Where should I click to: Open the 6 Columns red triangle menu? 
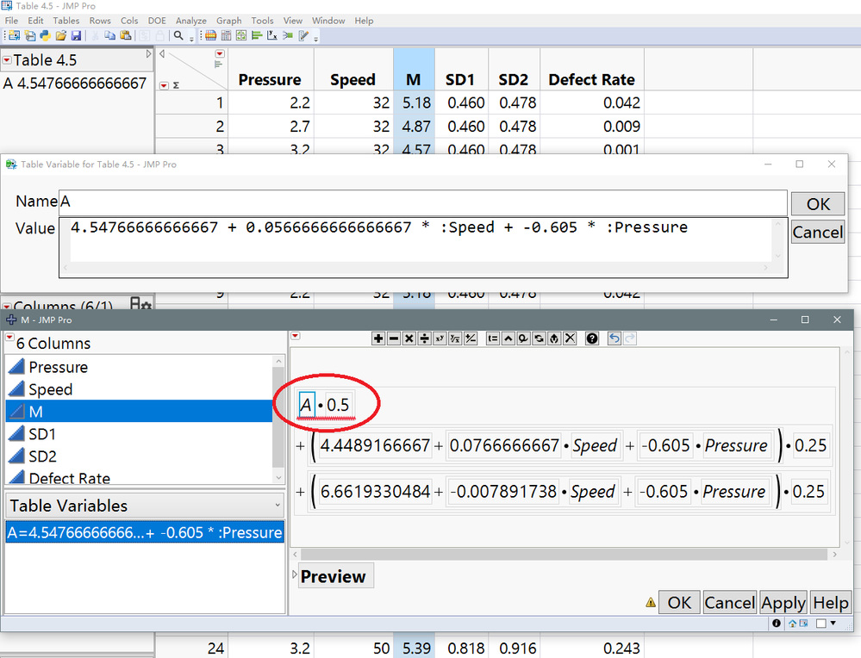coord(9,336)
